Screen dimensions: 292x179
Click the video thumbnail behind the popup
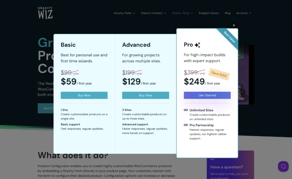point(246,76)
